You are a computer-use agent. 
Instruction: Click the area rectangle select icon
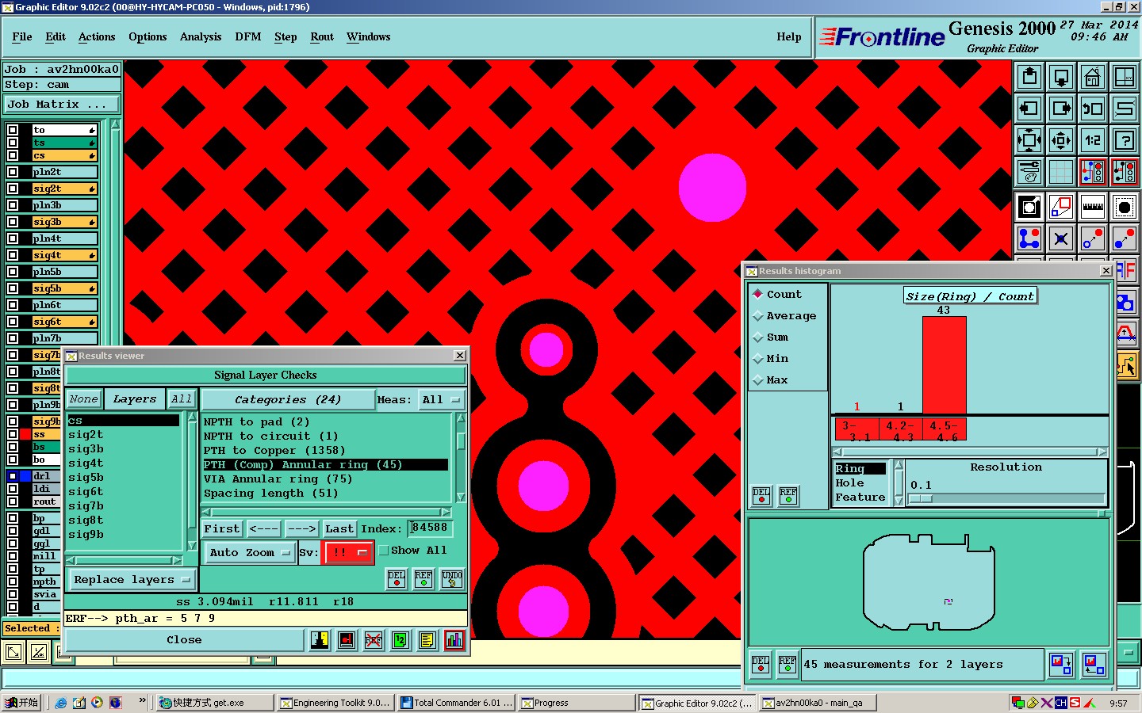coord(1125,208)
